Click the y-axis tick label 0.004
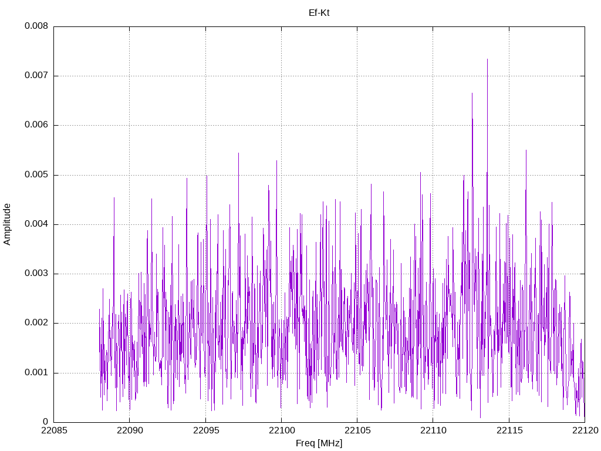The image size is (601, 451). tap(36, 224)
